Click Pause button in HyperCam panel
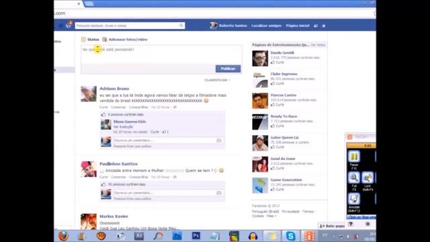Screen dimensions: 430x242 354,157
